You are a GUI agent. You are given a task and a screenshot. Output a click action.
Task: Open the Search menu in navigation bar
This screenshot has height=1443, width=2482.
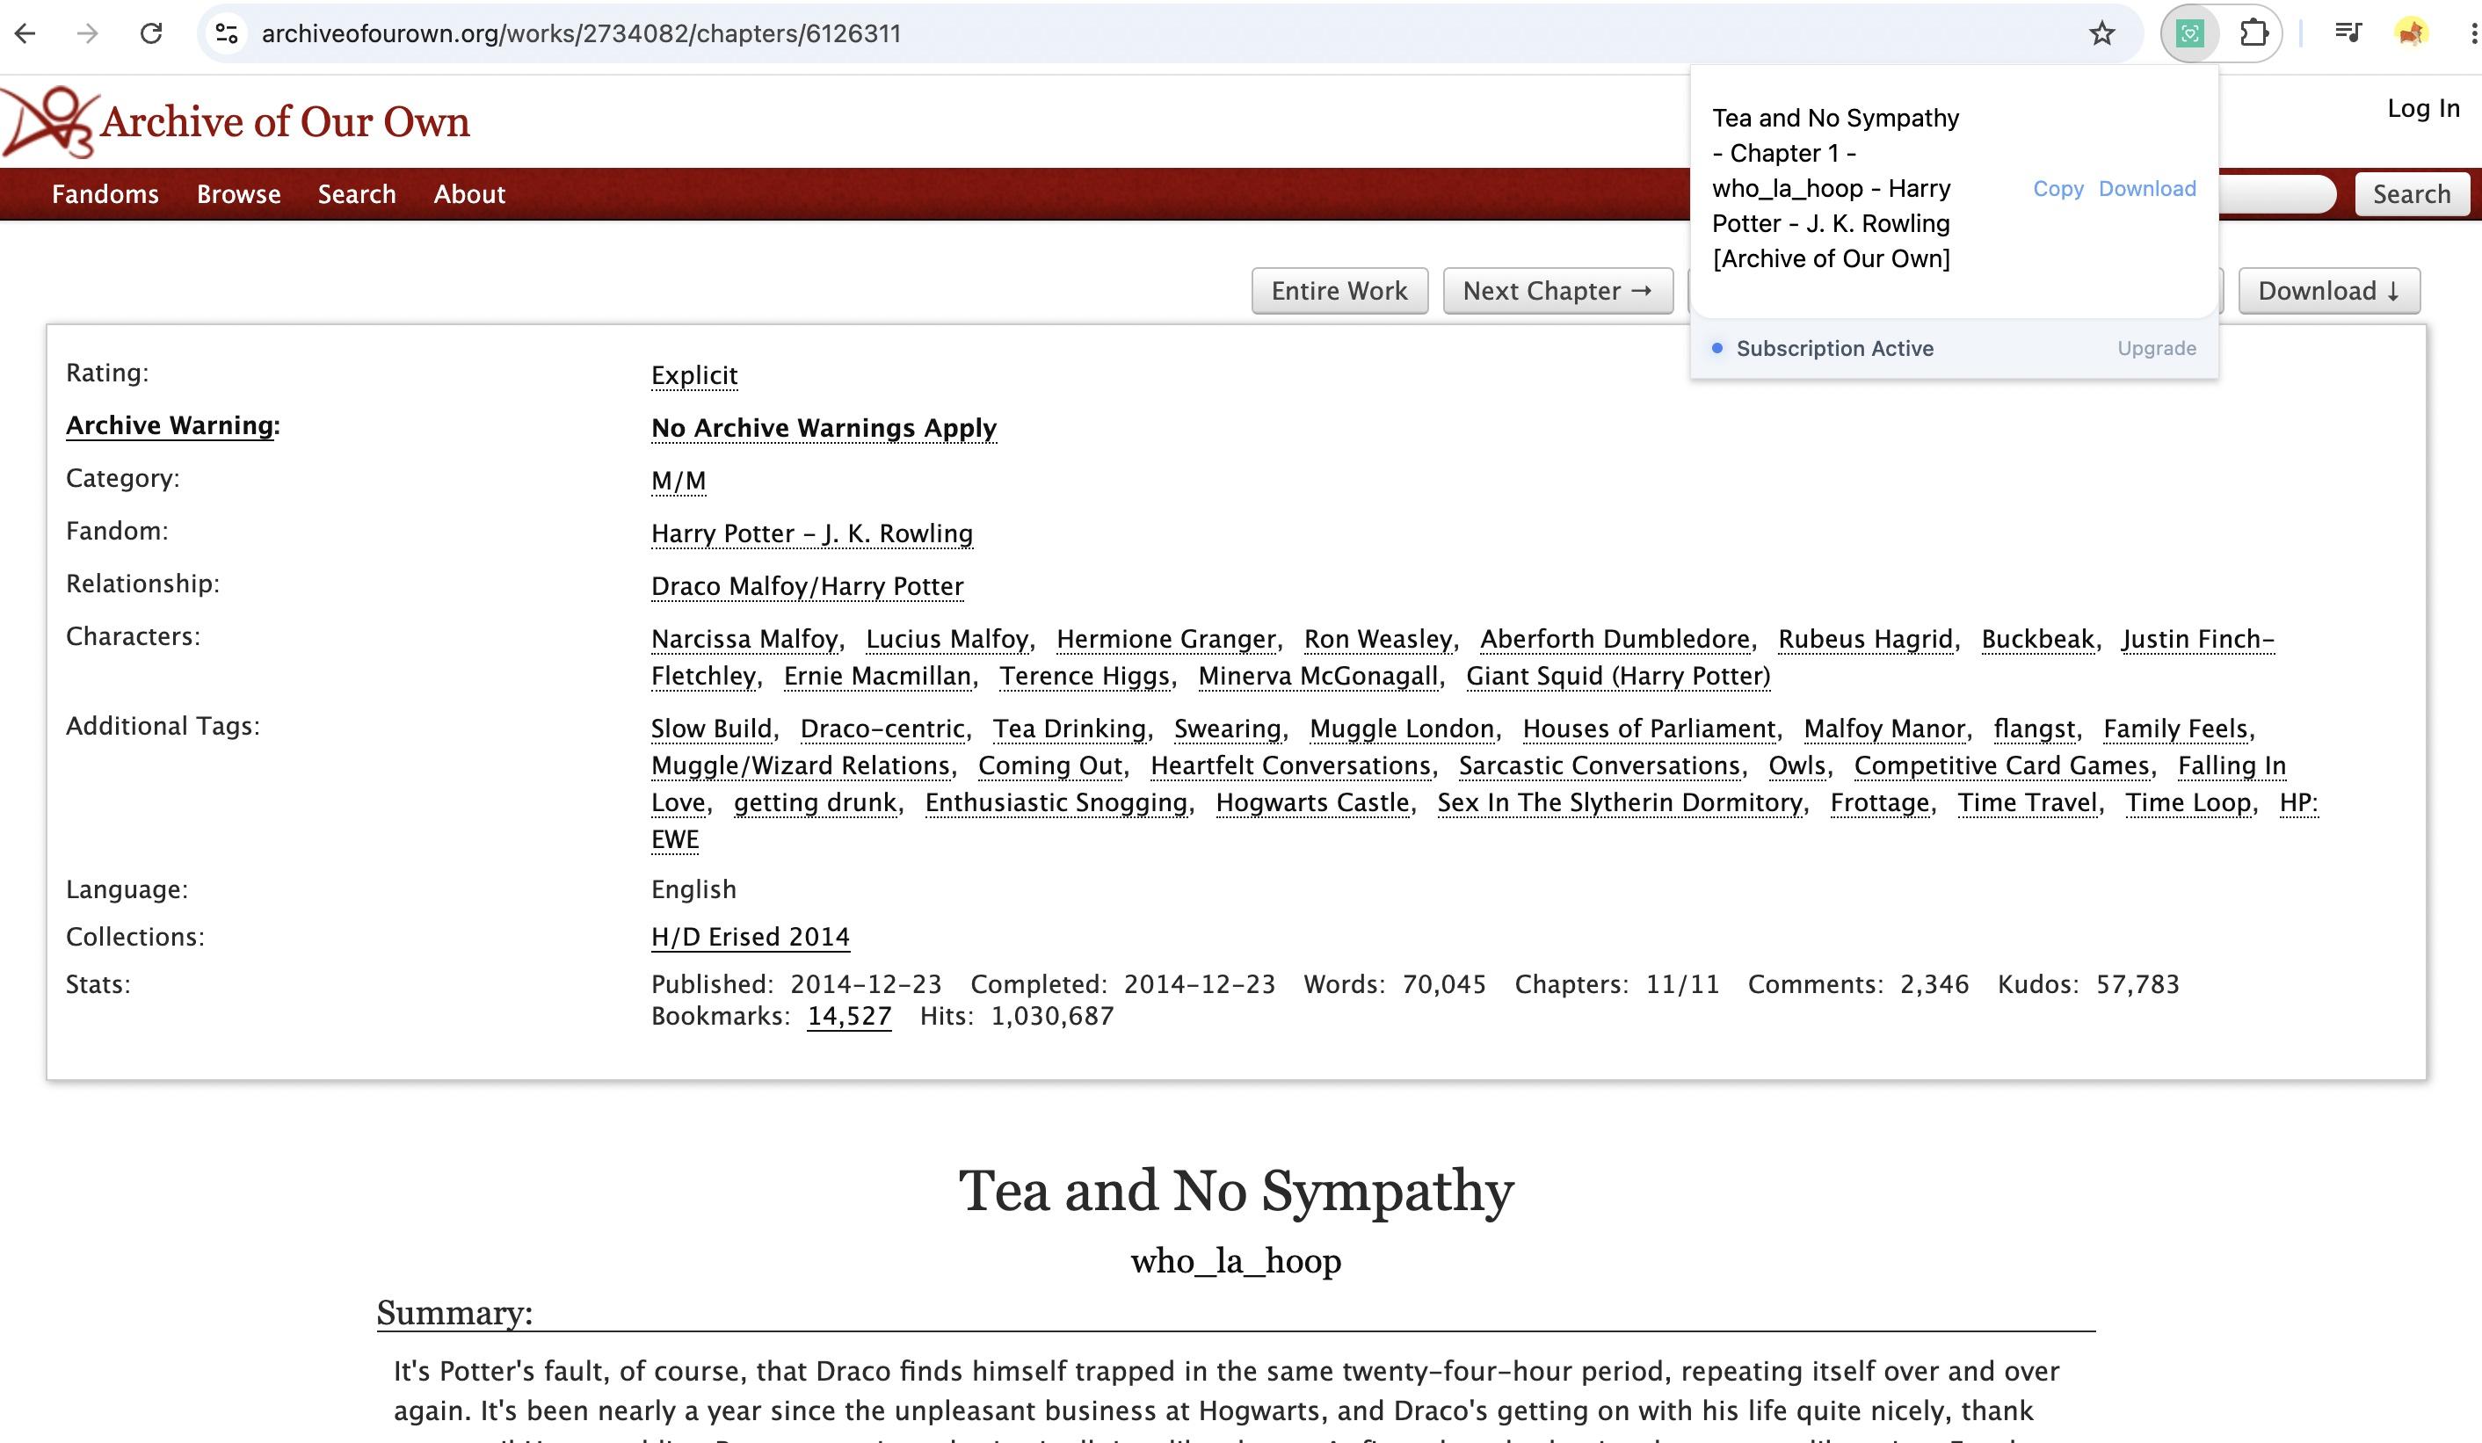click(357, 194)
